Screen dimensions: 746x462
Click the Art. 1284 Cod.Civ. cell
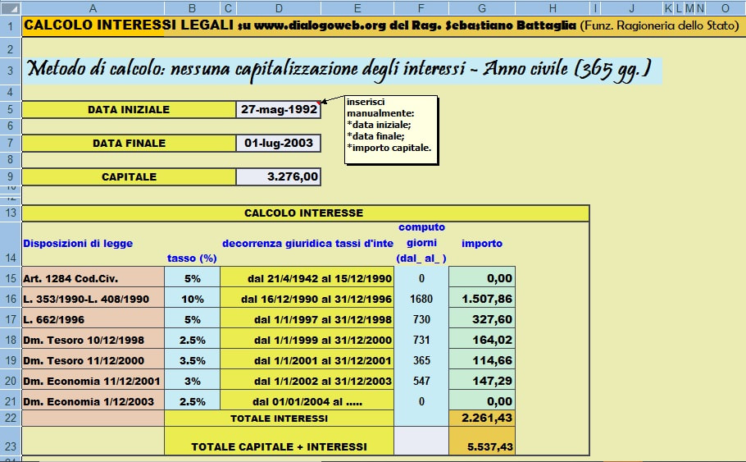pos(93,278)
